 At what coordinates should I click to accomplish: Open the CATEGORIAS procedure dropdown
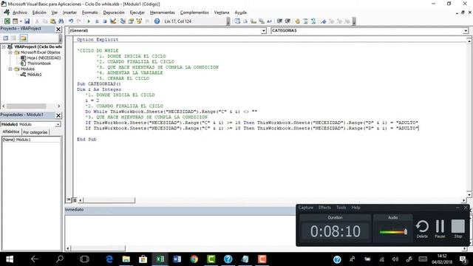coord(466,30)
